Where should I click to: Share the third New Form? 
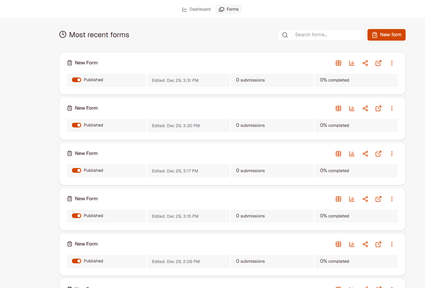(365, 154)
